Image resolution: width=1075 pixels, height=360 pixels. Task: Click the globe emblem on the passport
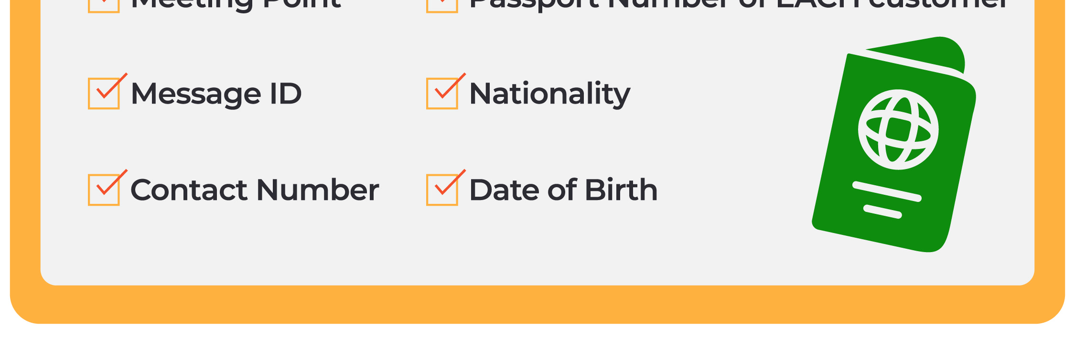(898, 129)
